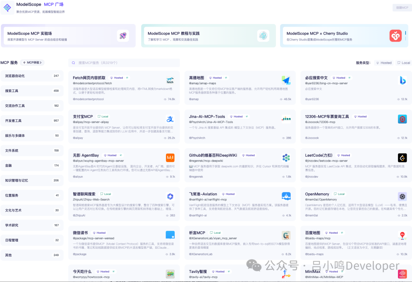Click the OpenMemory card logo icon
Viewport: 412px width, 282px height.
(402, 196)
